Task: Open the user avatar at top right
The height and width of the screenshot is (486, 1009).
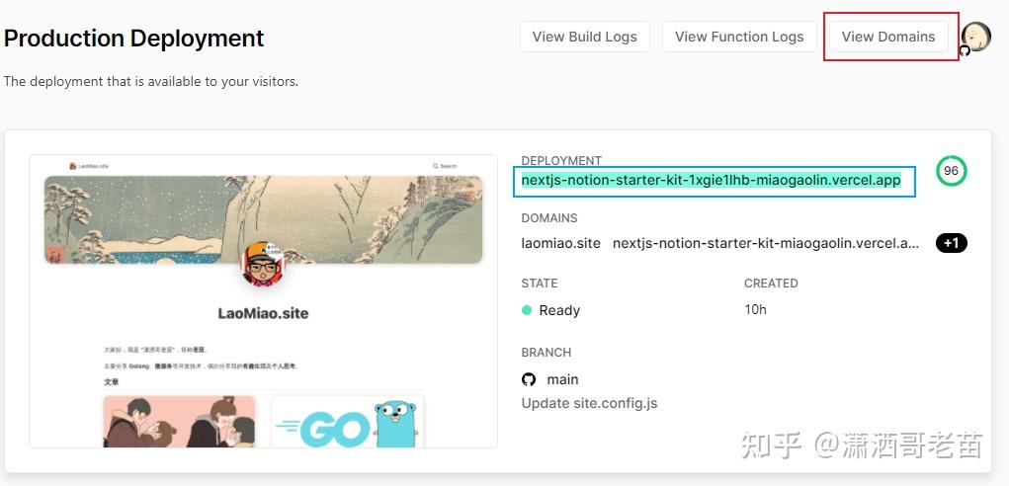Action: point(976,35)
